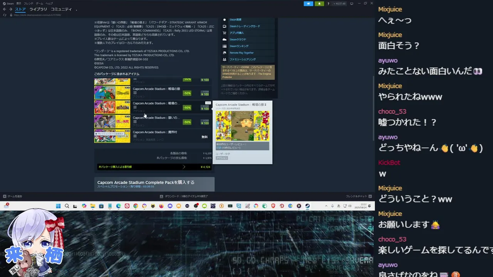Reload the Steam store page

click(x=5, y=15)
